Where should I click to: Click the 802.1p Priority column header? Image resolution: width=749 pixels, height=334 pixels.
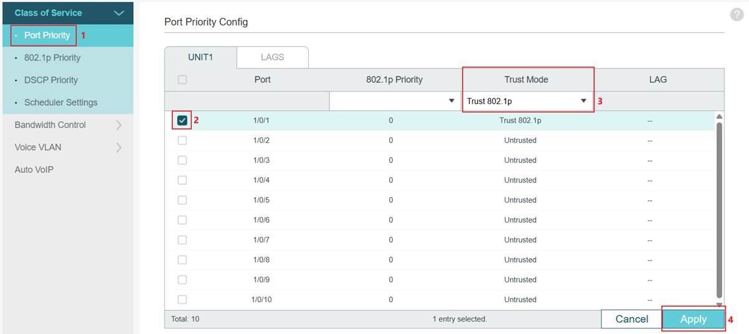394,80
